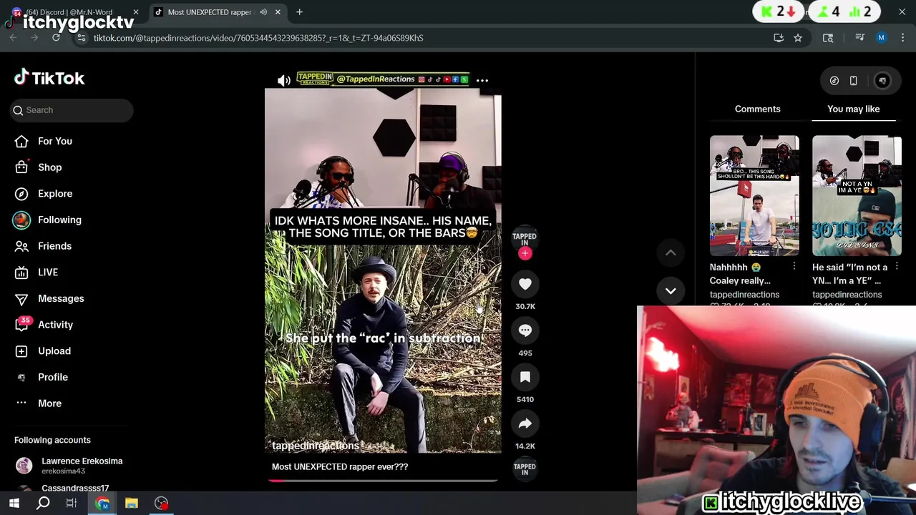Screen dimensions: 916x515
Task: Open Windows Task View
Action: [x=72, y=504]
